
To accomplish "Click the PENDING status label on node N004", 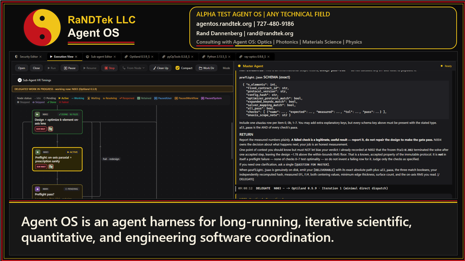I will [71, 189].
